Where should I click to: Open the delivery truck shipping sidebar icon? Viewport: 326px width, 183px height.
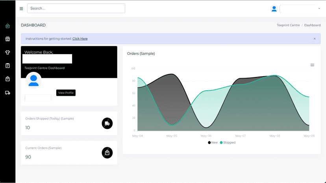pyautogui.click(x=7, y=93)
